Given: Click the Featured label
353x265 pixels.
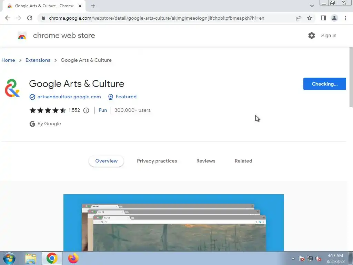Looking at the screenshot, I should (x=126, y=97).
